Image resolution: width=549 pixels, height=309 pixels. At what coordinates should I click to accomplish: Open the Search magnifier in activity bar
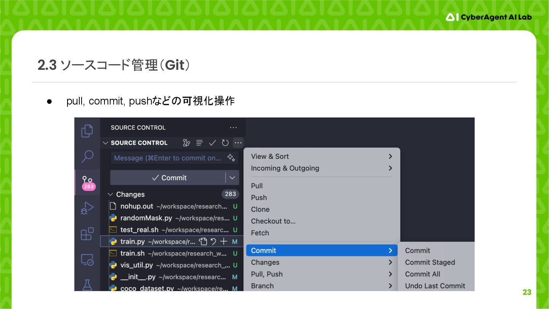pos(87,156)
